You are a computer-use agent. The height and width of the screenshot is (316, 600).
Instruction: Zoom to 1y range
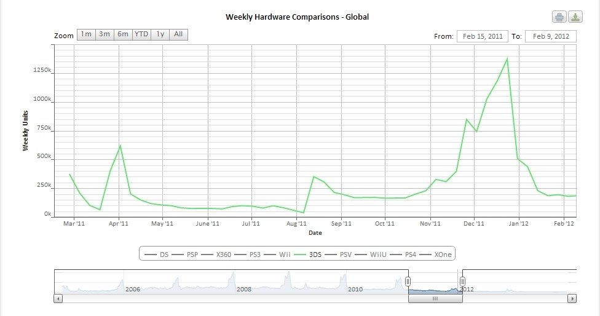pos(160,34)
